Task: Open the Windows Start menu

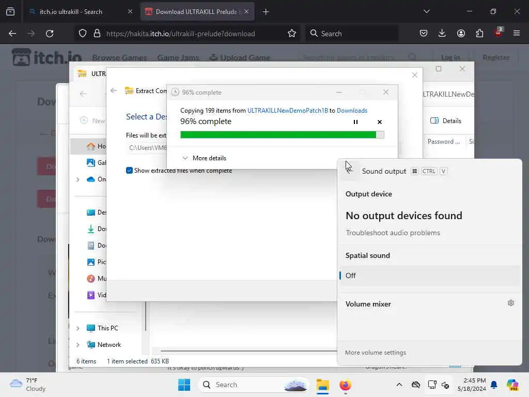Action: pyautogui.click(x=184, y=385)
